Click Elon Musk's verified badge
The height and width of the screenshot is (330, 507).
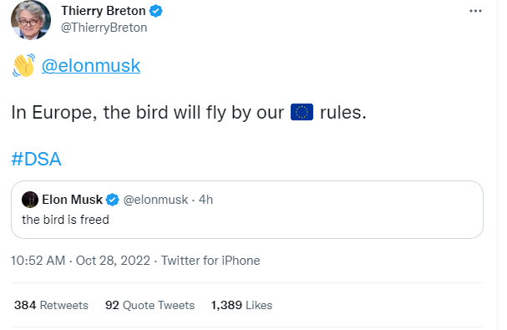coord(113,200)
